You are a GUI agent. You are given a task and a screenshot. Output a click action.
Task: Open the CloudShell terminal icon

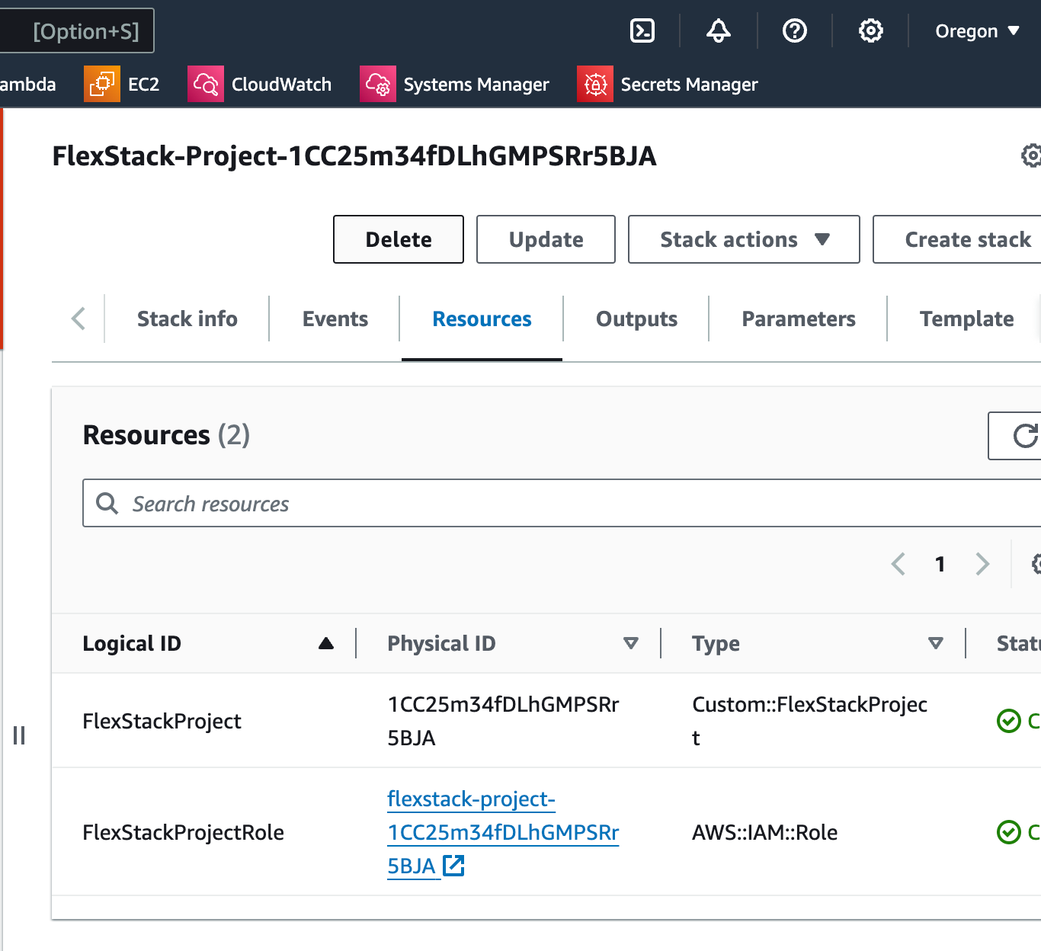click(642, 30)
